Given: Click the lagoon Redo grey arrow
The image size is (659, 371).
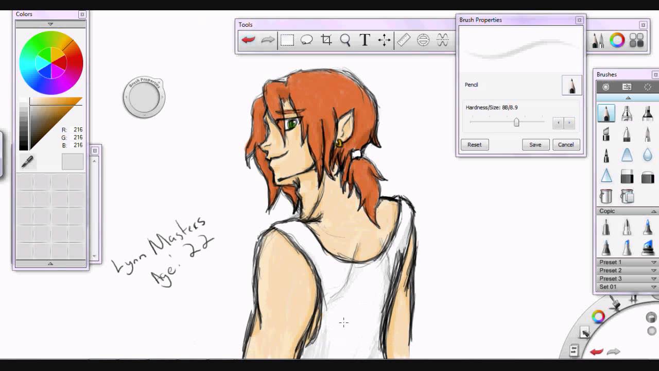Looking at the screenshot, I should [614, 352].
